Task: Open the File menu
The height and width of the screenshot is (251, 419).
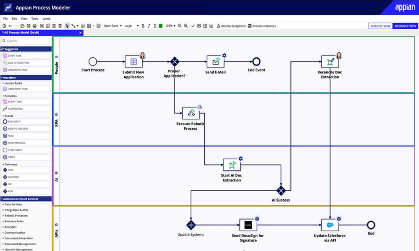Action: [x=5, y=18]
